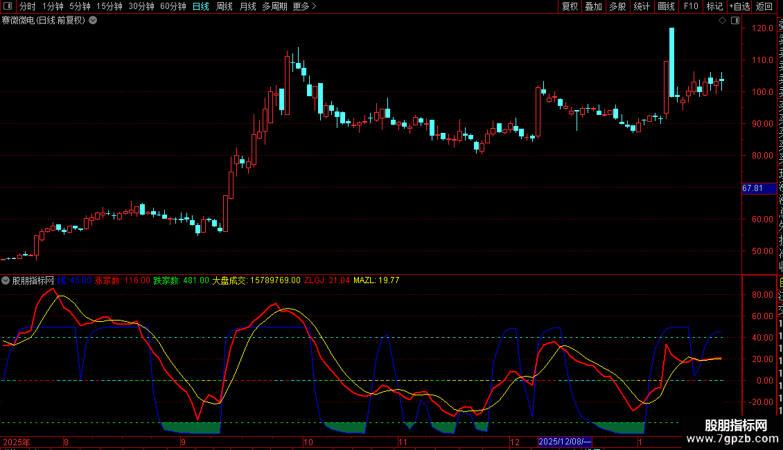Click the 复权 adjustment button
Viewport: 783px width, 450px height.
tap(570, 7)
